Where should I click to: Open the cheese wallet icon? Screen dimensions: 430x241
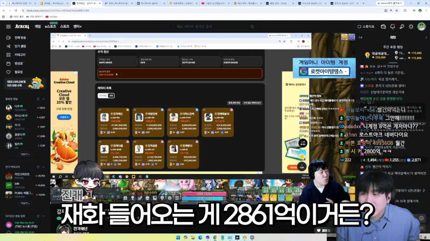(383, 27)
